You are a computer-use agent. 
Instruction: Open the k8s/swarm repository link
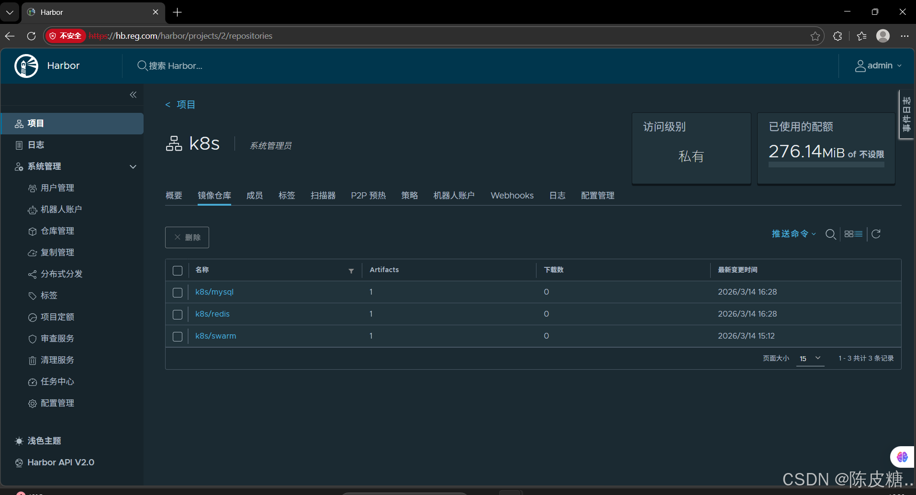pos(216,336)
